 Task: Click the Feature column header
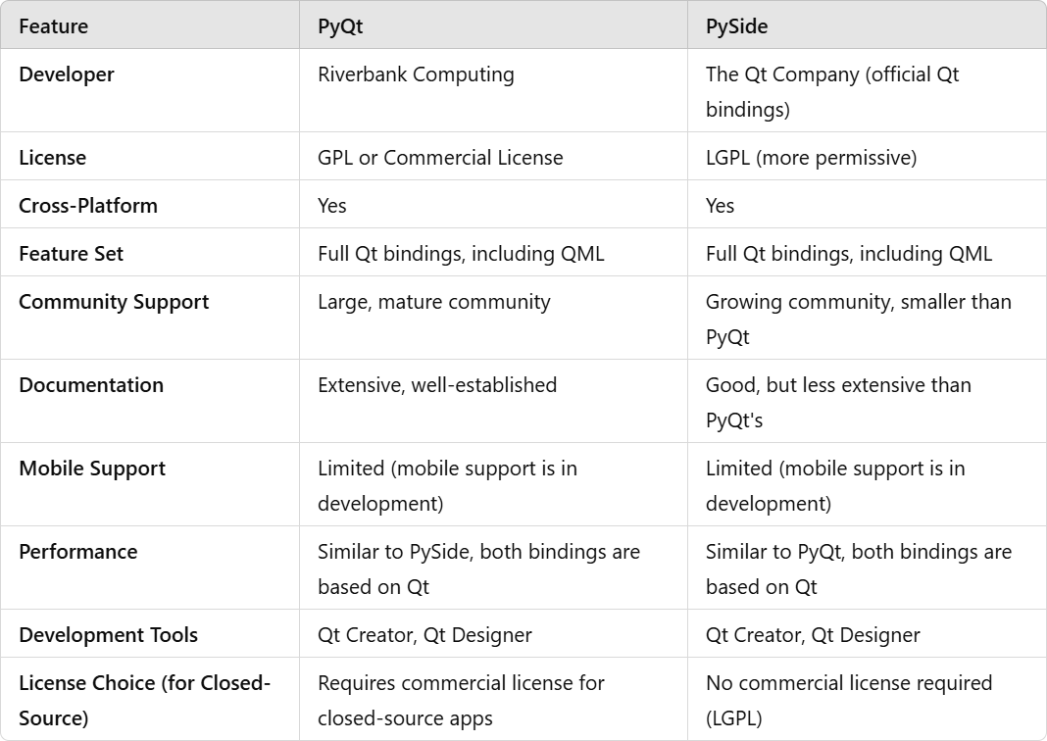(53, 26)
